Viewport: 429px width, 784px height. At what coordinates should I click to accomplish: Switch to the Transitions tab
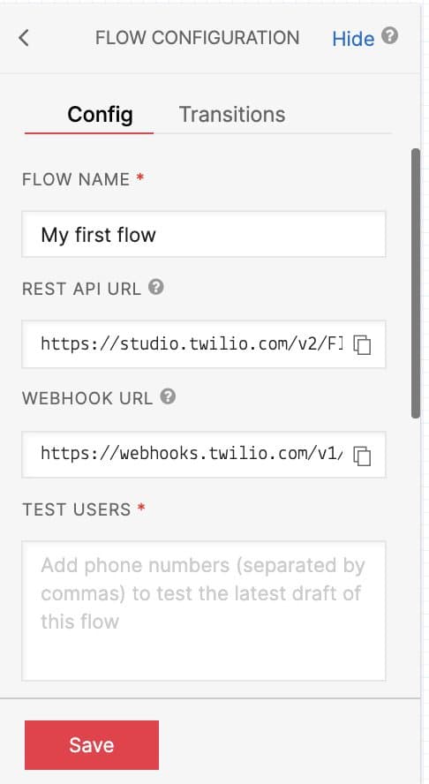[x=232, y=115]
